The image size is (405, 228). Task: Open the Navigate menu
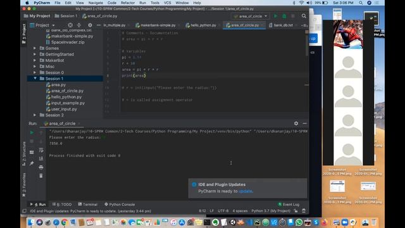(96, 3)
